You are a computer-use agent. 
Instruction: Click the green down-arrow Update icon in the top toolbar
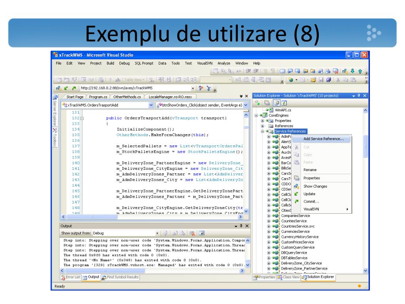[x=352, y=71]
